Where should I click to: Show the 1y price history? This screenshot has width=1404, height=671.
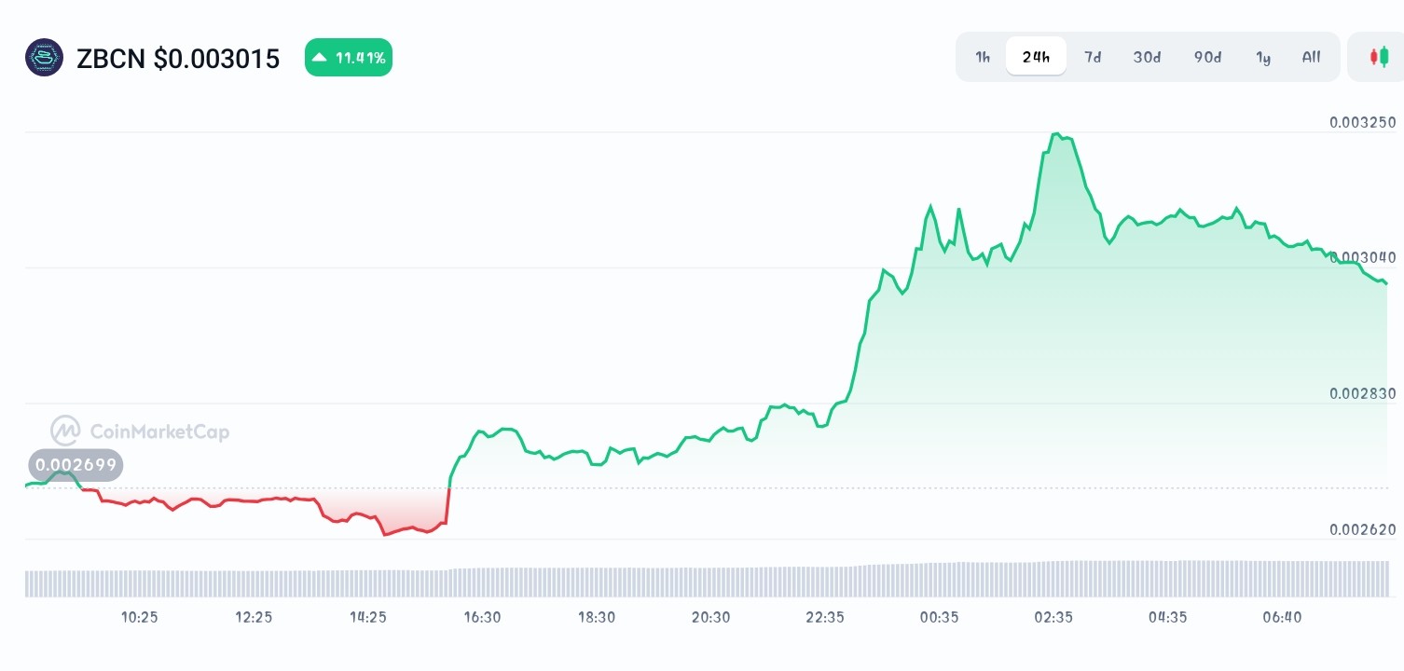pos(1263,57)
